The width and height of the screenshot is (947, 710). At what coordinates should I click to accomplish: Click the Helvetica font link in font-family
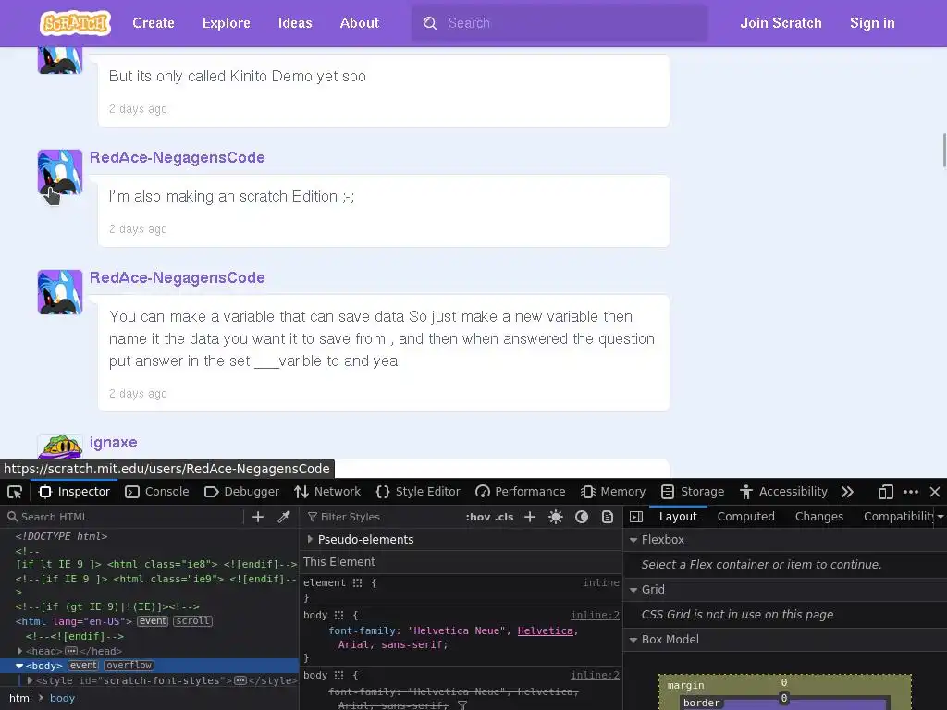[x=546, y=630]
